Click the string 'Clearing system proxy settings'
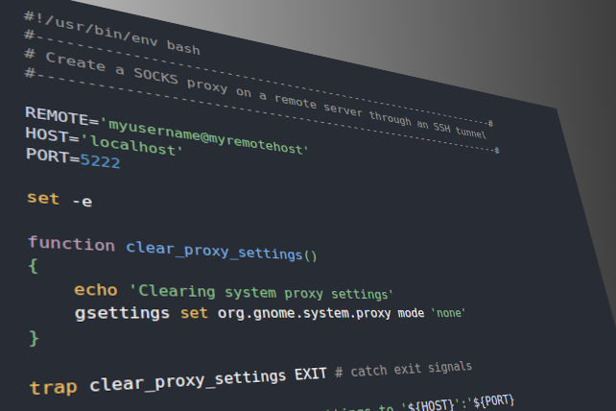Image resolution: width=616 pixels, height=411 pixels. tap(261, 292)
